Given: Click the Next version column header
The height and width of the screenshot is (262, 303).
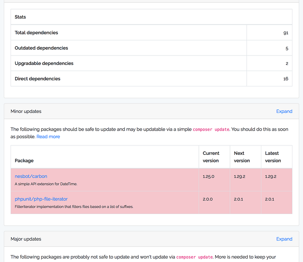Looking at the screenshot, I should (x=242, y=157).
